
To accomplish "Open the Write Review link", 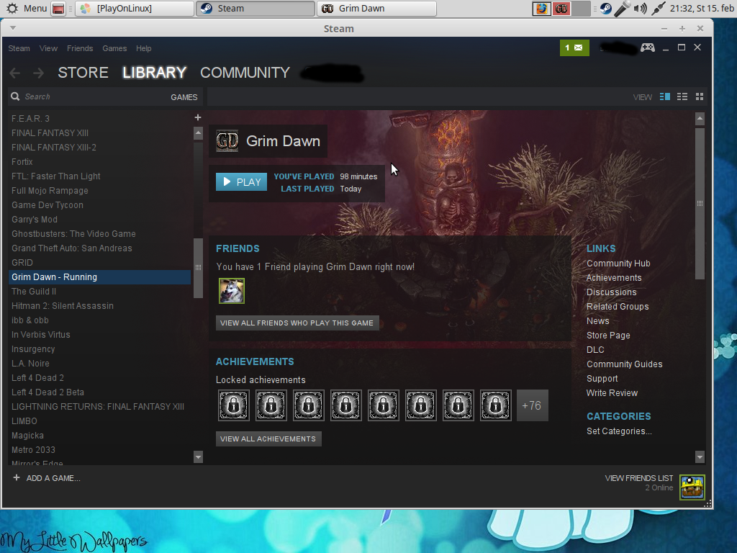I will (x=612, y=393).
